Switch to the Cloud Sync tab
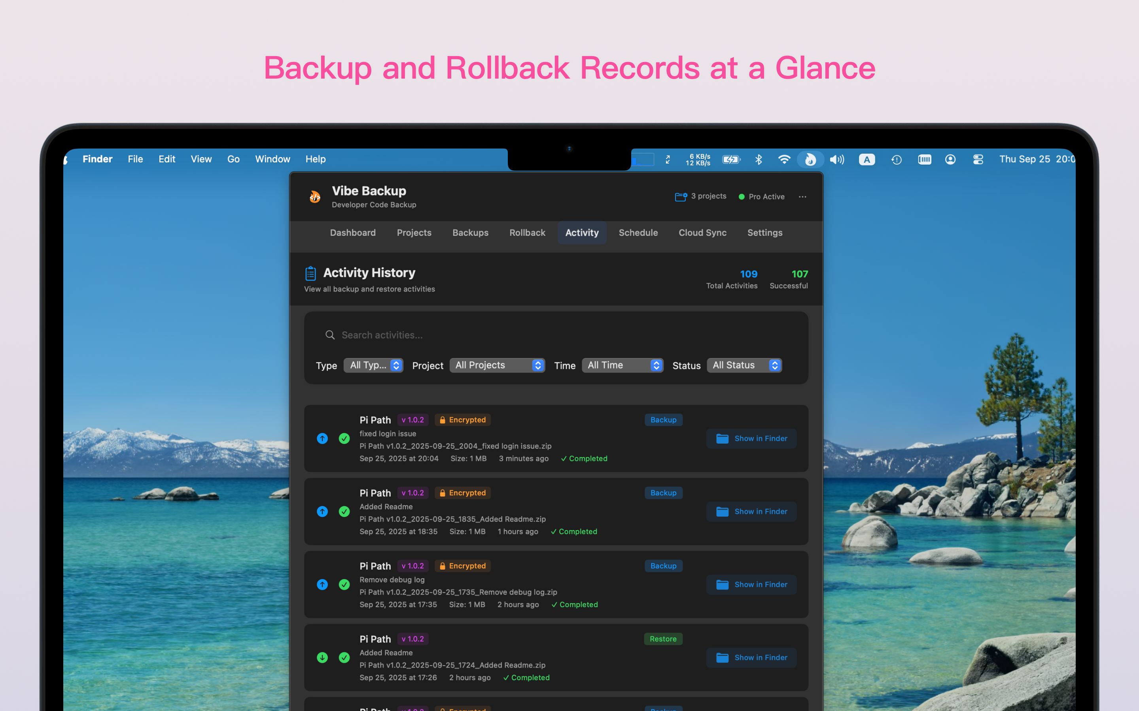This screenshot has height=711, width=1139. tap(702, 232)
